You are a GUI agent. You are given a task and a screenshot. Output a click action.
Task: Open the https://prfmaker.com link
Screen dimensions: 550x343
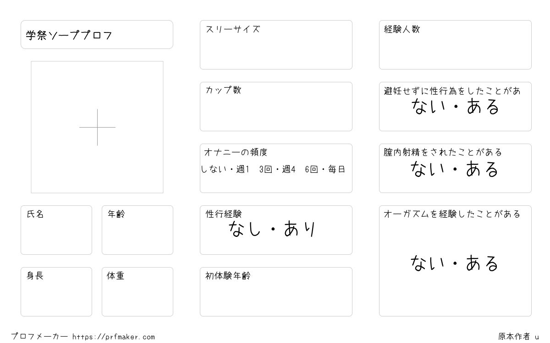pos(114,337)
